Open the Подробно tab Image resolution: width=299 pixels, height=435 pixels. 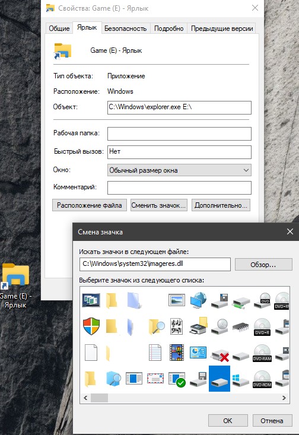[x=168, y=28]
